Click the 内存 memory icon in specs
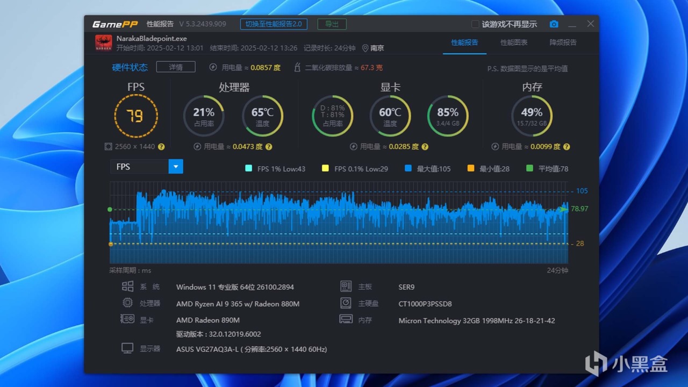This screenshot has width=688, height=387. 346,319
